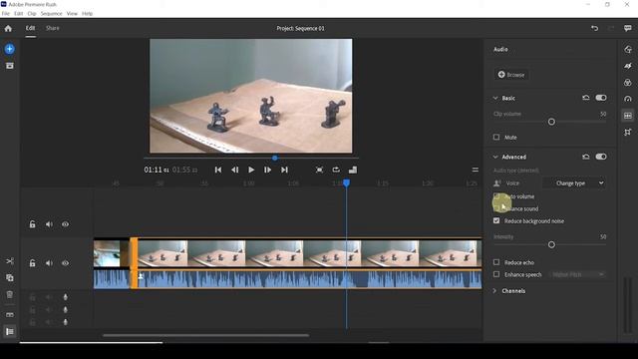The image size is (638, 359).
Task: Open the Help menu
Action: coord(87,13)
